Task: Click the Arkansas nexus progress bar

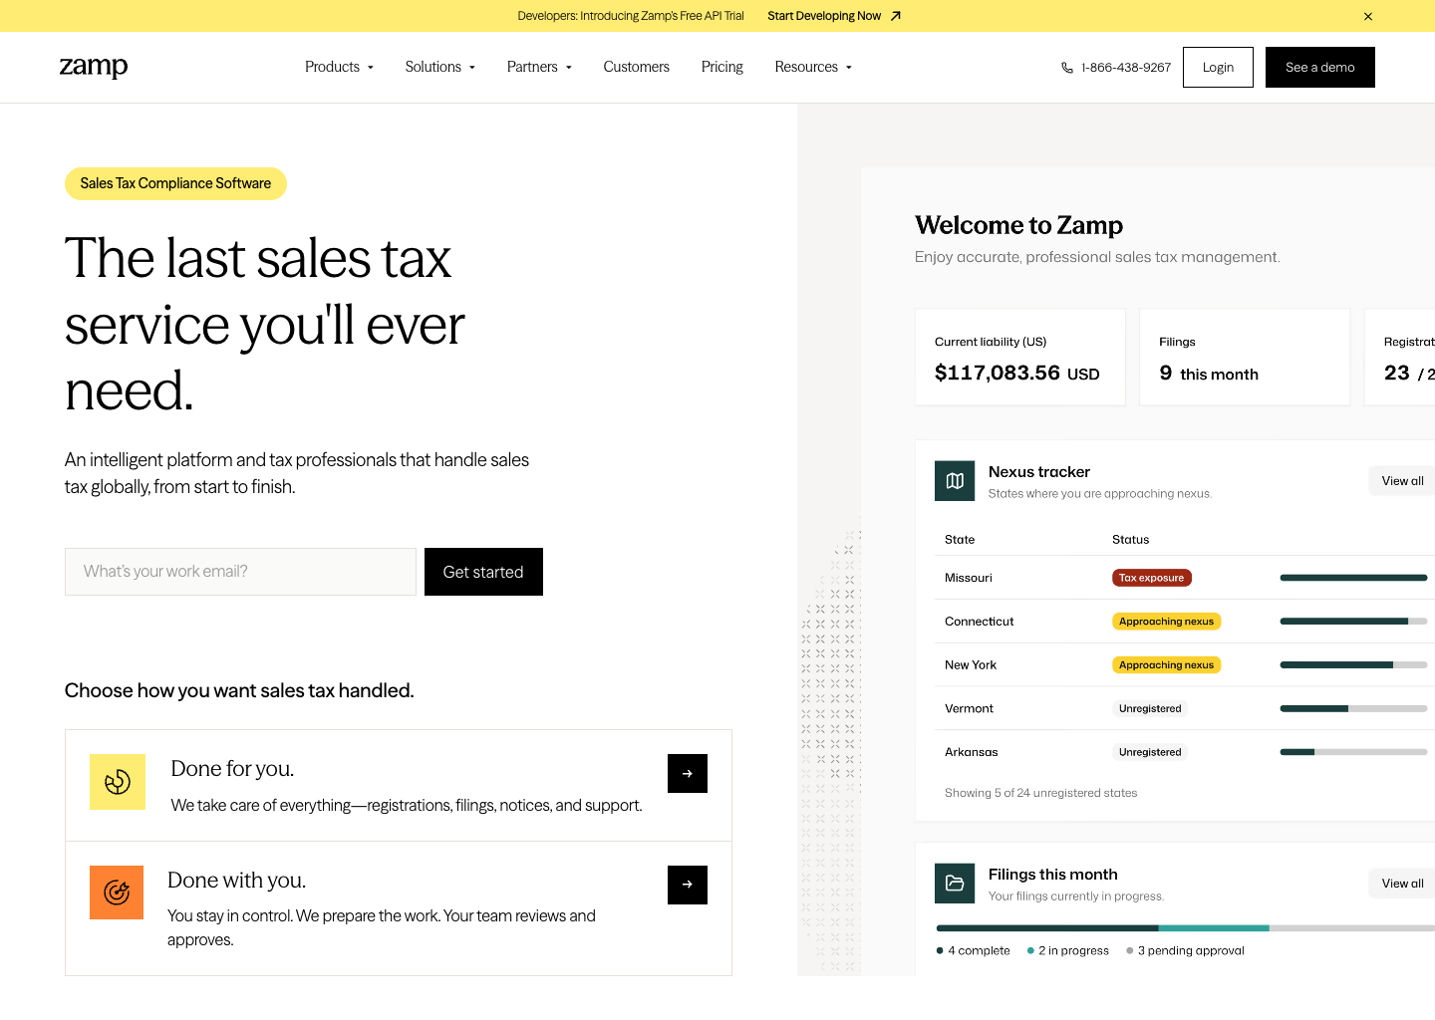Action: coord(1353,752)
